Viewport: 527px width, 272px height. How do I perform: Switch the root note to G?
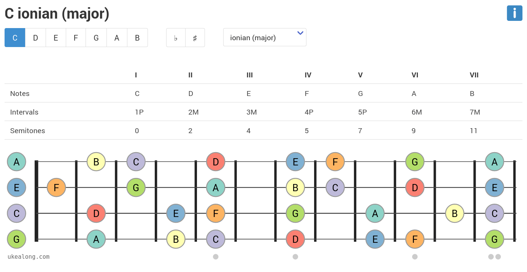click(x=96, y=38)
